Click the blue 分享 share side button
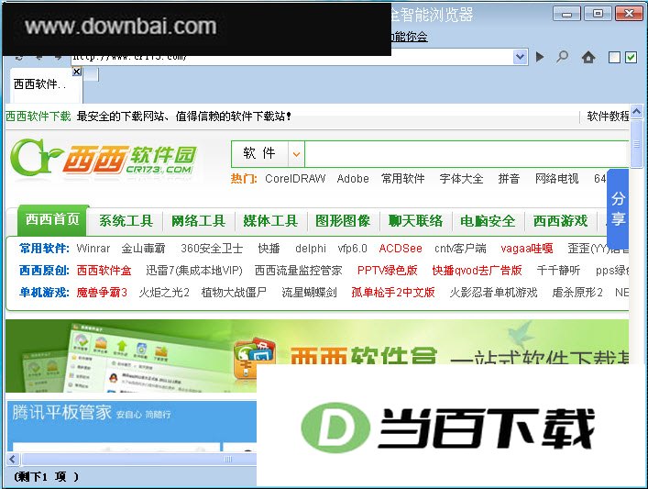Screen dimensions: 648x489 pos(618,208)
